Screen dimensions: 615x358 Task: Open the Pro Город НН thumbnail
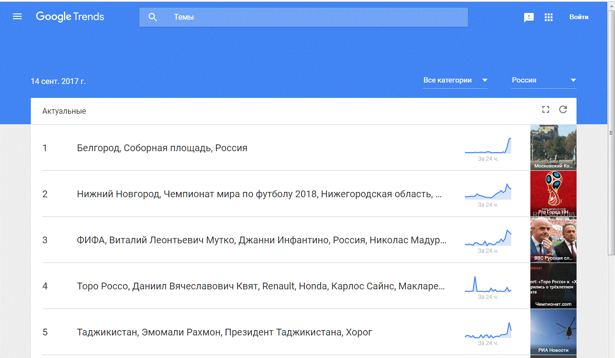point(553,193)
